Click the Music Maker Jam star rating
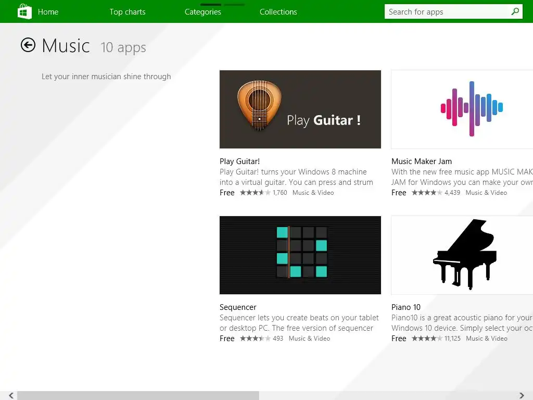Screen dimensions: 533x400 click(x=427, y=193)
